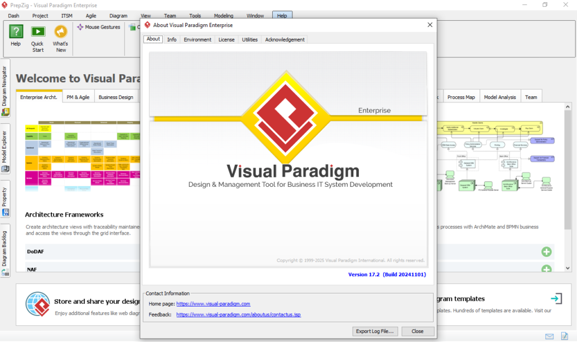Click the DoDAF row label
This screenshot has height=342, width=577.
pyautogui.click(x=35, y=251)
